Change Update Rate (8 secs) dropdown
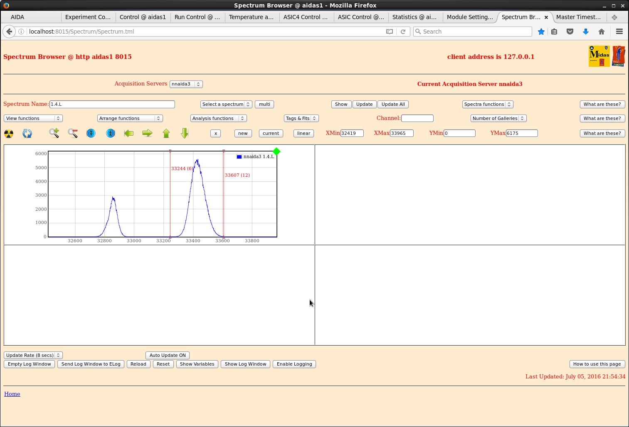This screenshot has height=427, width=629. tap(33, 355)
